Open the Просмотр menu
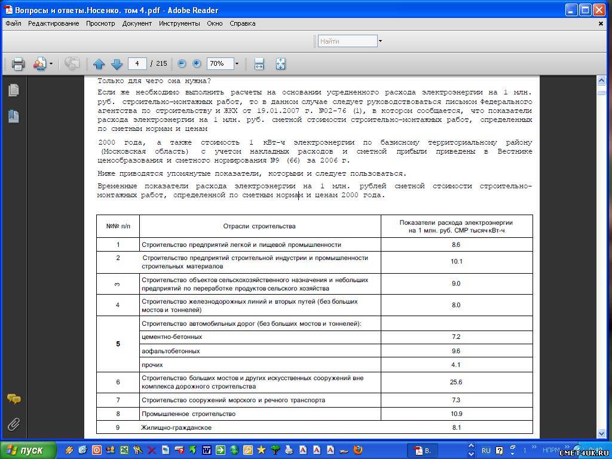 [x=100, y=23]
